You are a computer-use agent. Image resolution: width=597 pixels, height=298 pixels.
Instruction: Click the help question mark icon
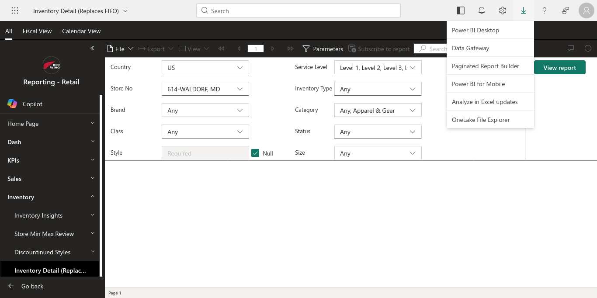click(x=544, y=10)
